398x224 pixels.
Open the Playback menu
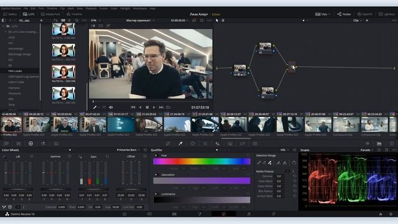[x=91, y=8]
